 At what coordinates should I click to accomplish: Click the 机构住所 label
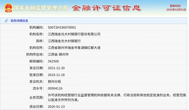click(x=37, y=48)
